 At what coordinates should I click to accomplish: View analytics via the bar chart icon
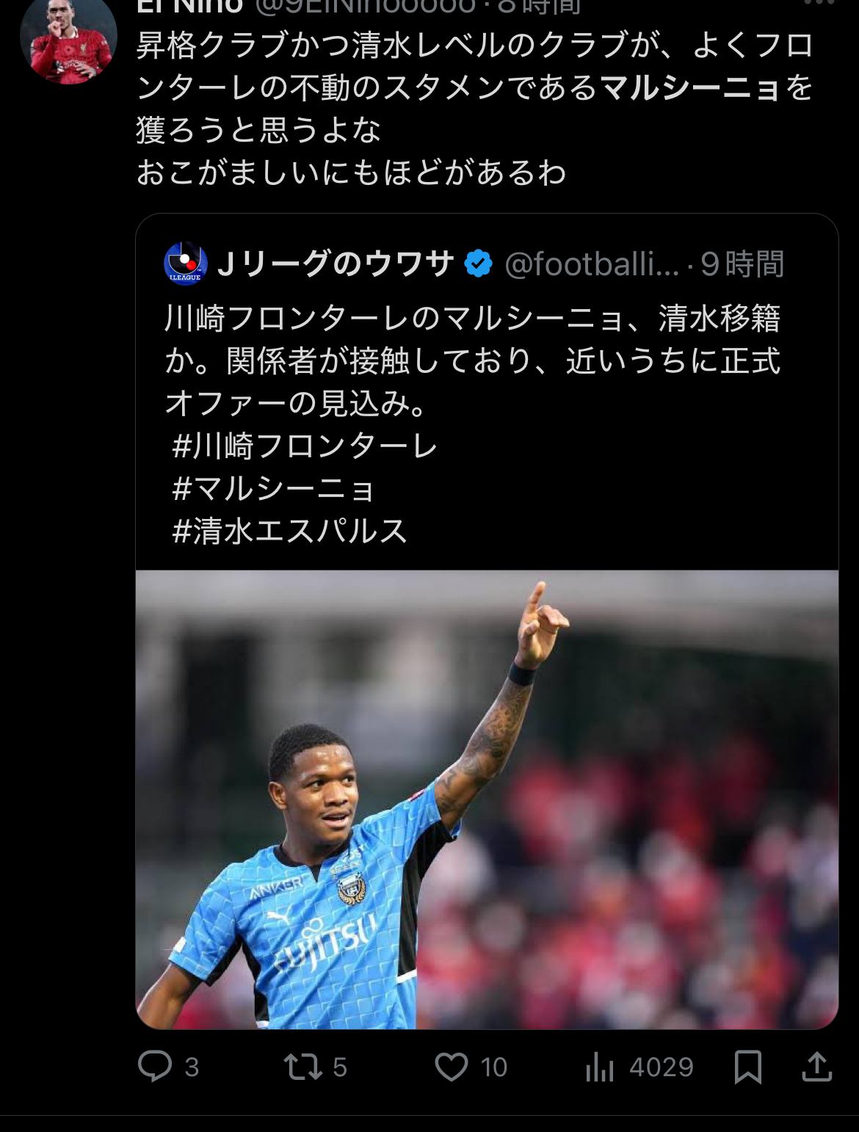599,1067
